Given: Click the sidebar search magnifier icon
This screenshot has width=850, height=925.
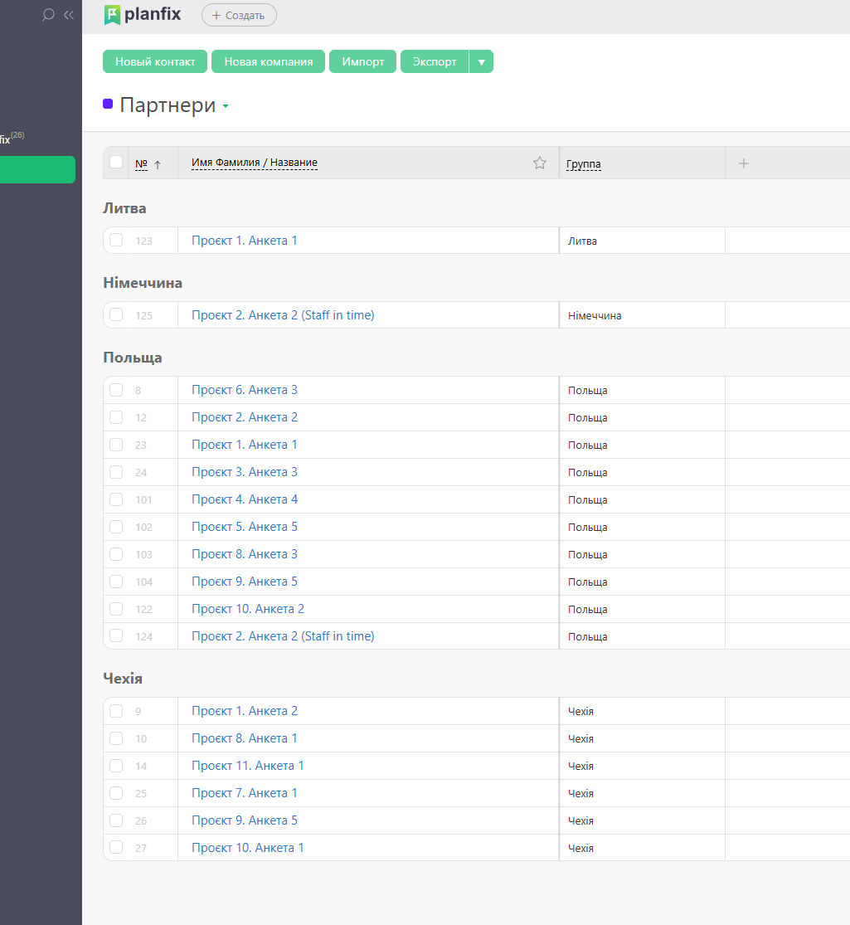Looking at the screenshot, I should 48,15.
